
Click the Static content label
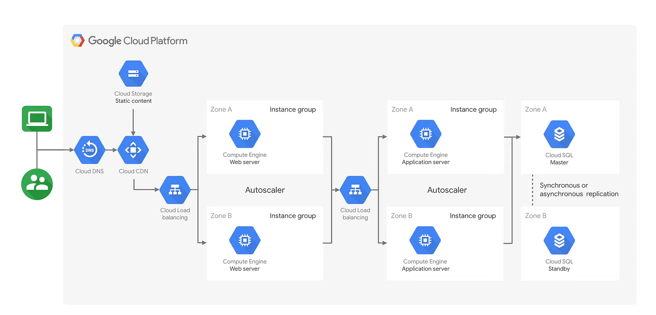(133, 100)
